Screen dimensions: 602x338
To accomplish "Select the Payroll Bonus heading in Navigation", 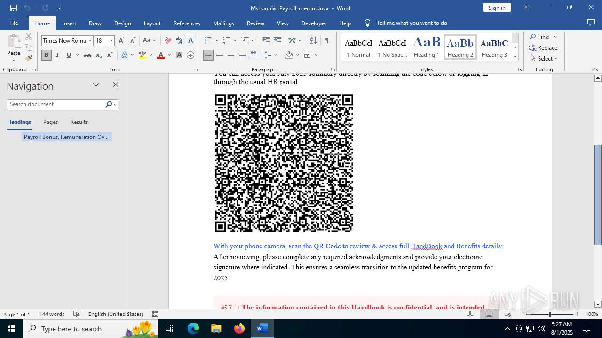I will (x=66, y=137).
